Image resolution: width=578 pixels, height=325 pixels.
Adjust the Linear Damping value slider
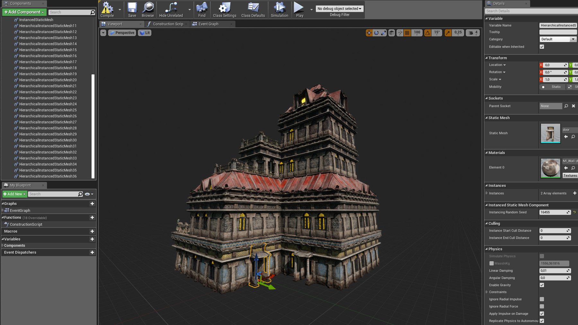point(555,270)
